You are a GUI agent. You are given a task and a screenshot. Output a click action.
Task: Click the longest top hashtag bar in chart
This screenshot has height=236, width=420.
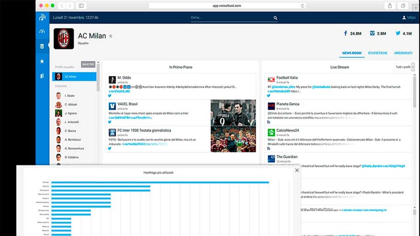(x=160, y=183)
